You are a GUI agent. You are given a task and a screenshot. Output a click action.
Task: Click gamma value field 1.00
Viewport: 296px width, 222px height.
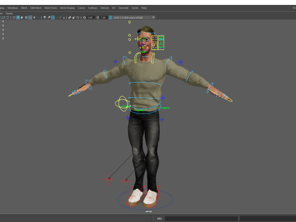point(104,17)
